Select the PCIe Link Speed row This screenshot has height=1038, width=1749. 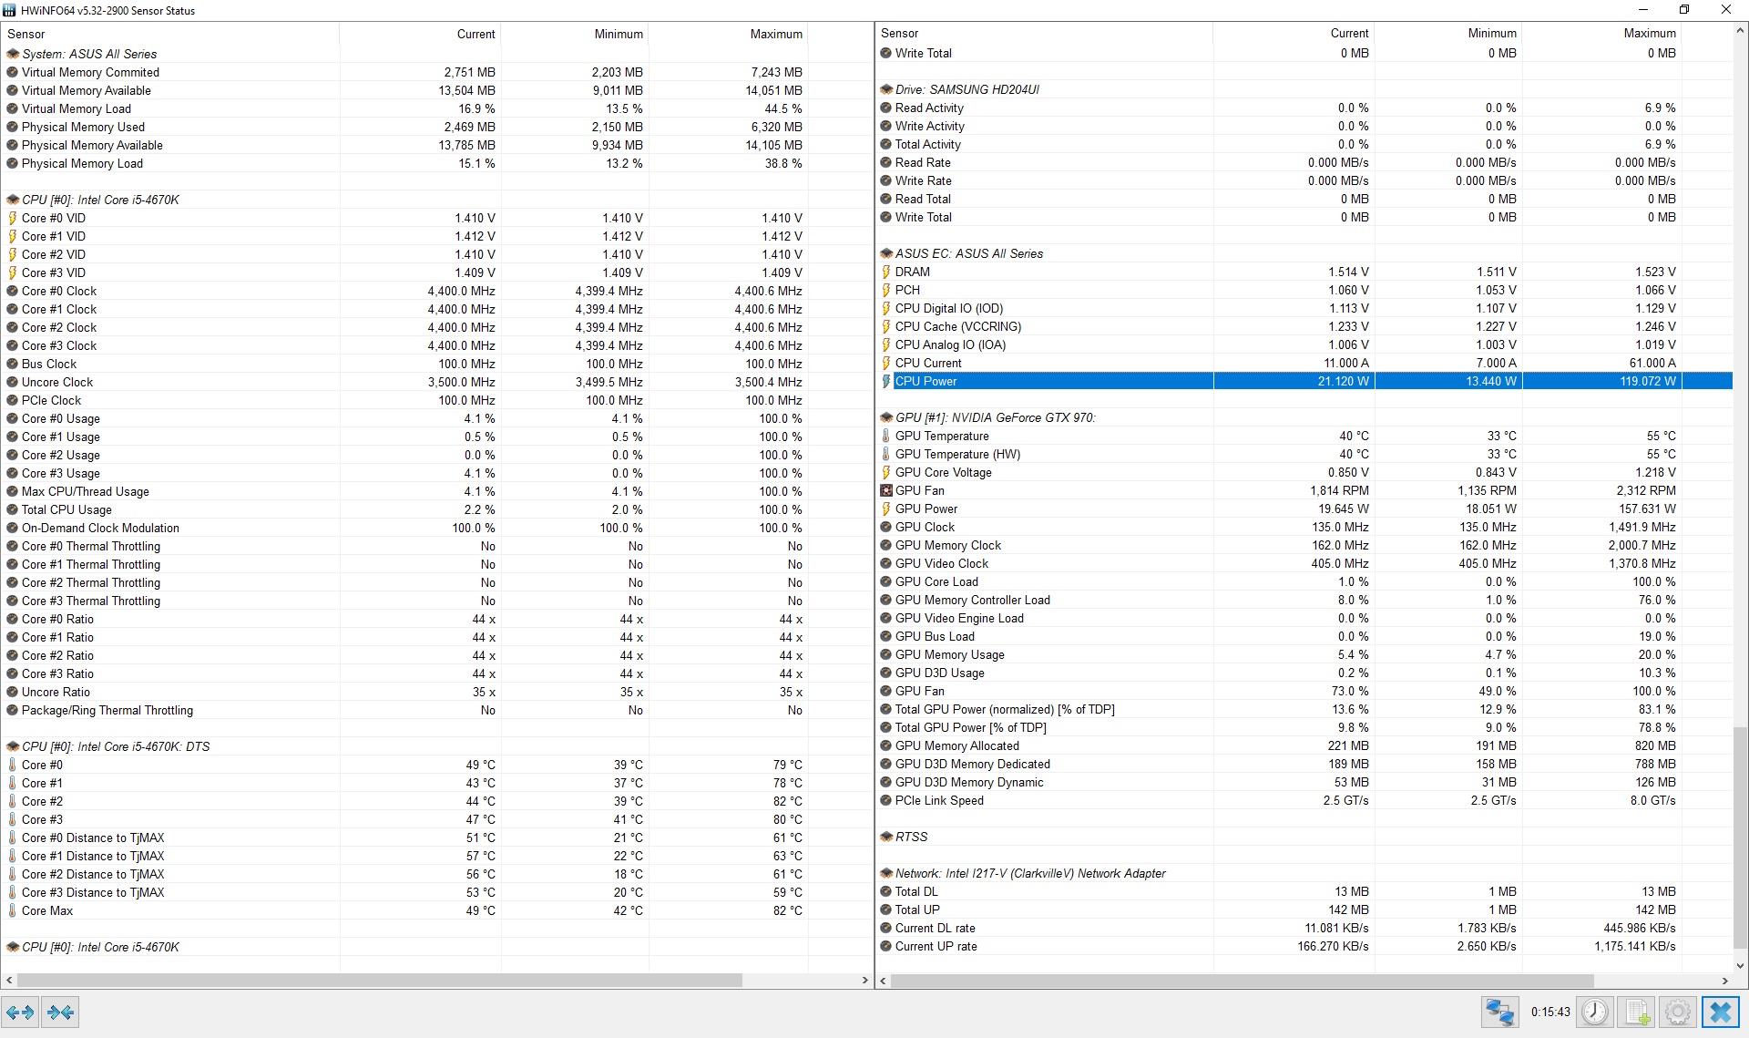(1304, 800)
